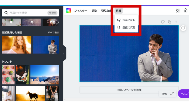Select the 切り抜き crop option
Screen dimensions: 189x108
click(x=106, y=11)
